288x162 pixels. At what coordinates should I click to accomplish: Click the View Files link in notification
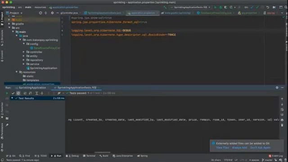pos(222,148)
